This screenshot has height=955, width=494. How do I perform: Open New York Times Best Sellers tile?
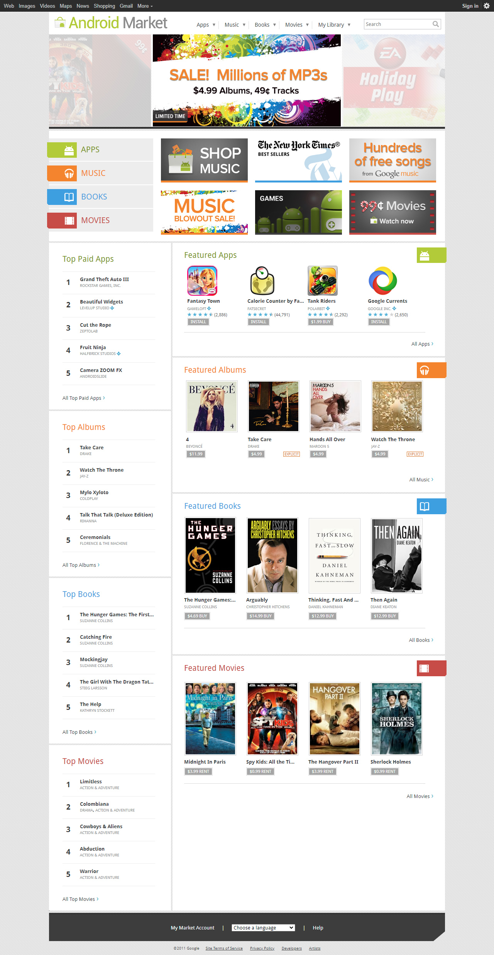click(x=298, y=160)
